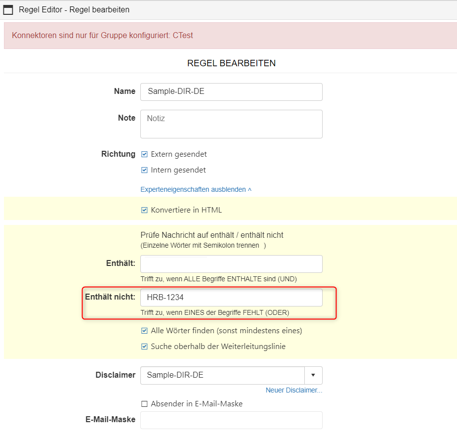Click the Disclaimer combo box text Sample-DIR-DE

[222, 375]
